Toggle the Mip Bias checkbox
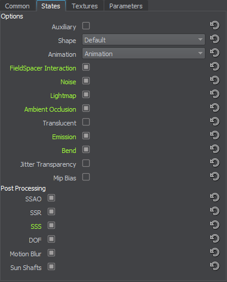The image size is (227, 282). [x=86, y=177]
